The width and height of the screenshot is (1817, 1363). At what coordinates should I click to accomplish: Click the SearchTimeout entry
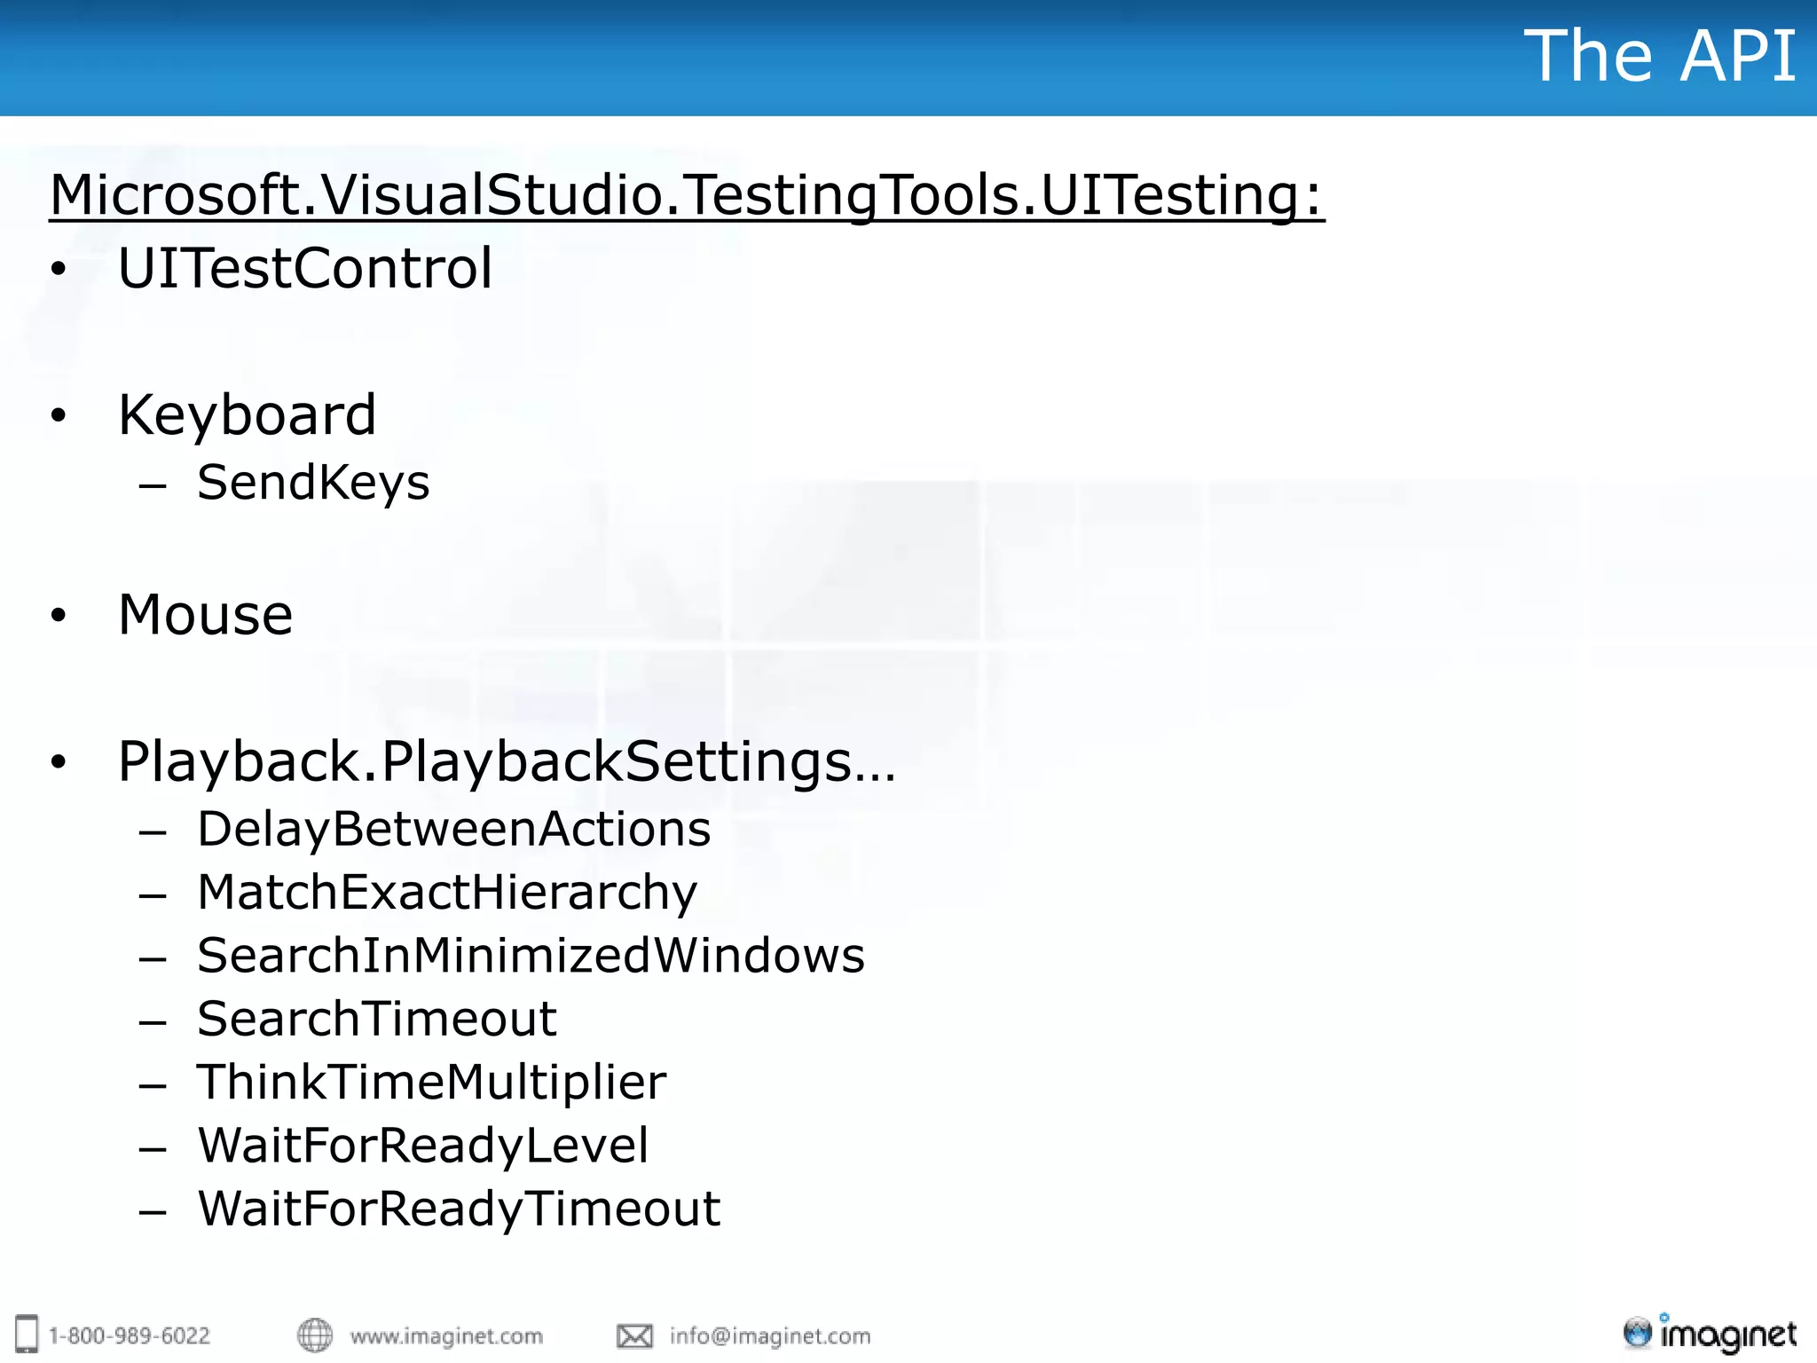(x=377, y=1019)
